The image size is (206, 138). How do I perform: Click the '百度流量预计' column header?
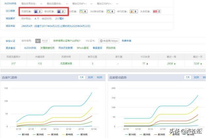tap(14, 57)
